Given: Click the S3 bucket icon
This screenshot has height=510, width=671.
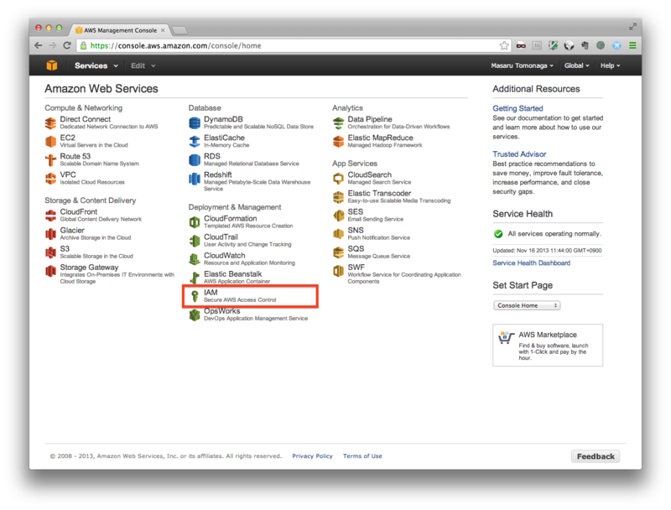Looking at the screenshot, I should click(x=50, y=252).
